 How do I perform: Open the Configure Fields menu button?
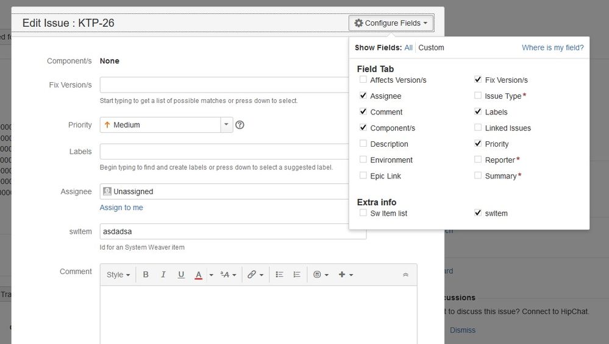click(391, 23)
